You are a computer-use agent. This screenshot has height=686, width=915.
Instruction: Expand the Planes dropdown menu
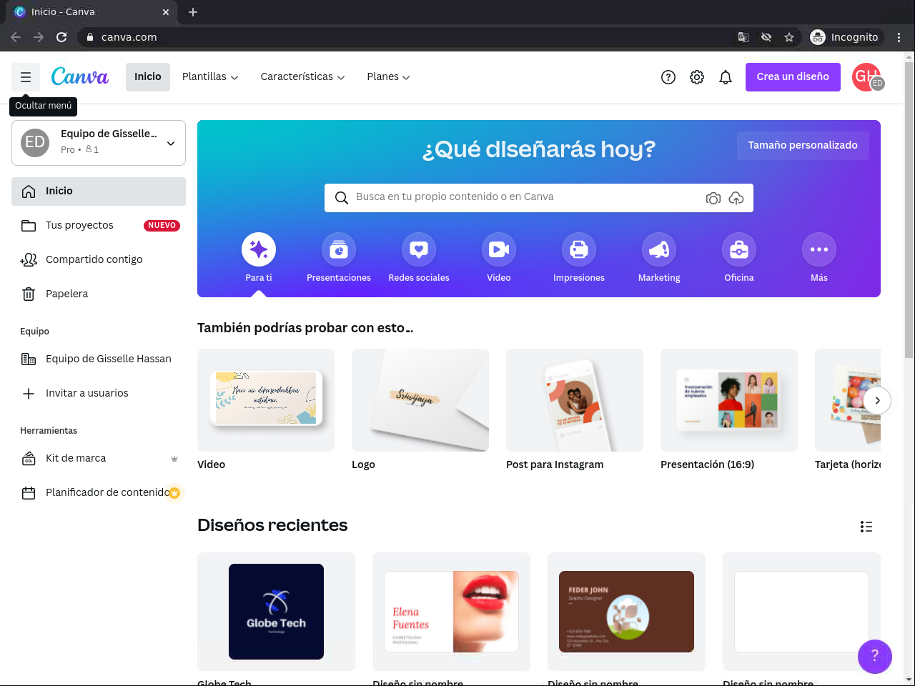pyautogui.click(x=388, y=77)
